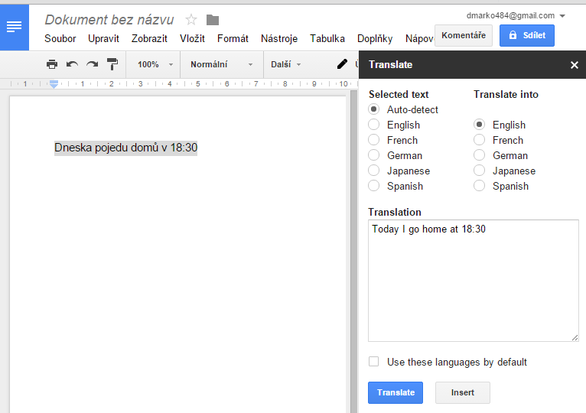Open the Vložit menu
The height and width of the screenshot is (413, 586).
192,38
